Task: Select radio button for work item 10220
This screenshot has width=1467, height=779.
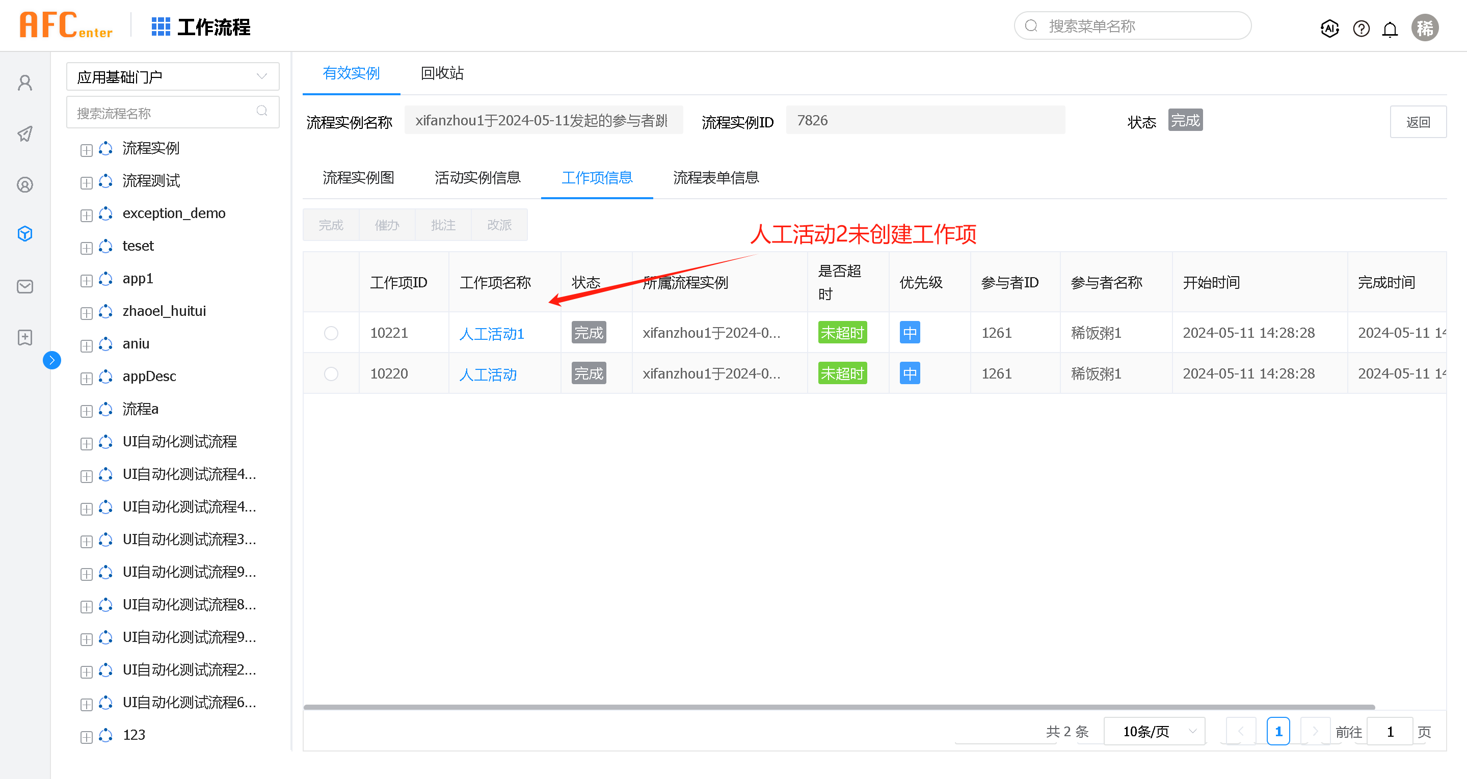Action: point(331,373)
